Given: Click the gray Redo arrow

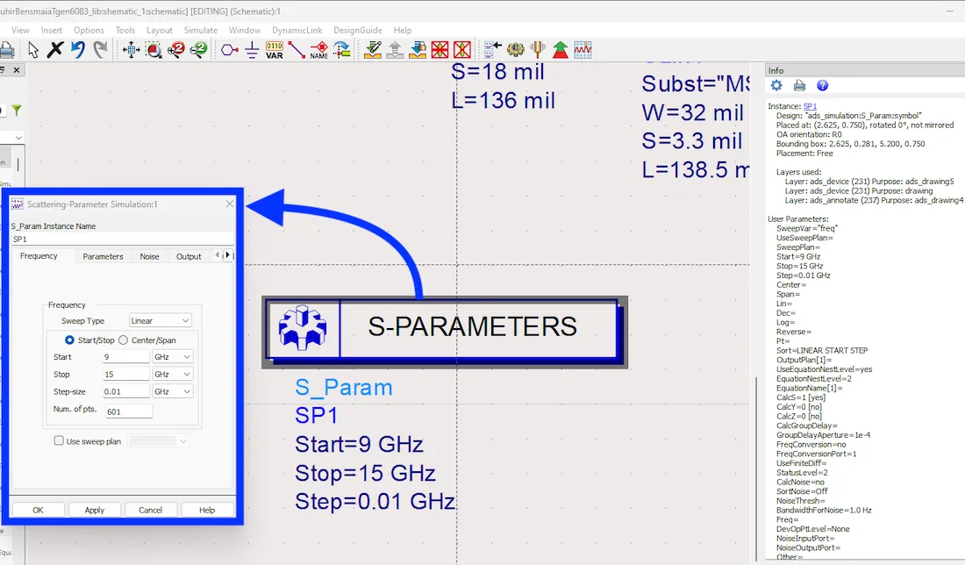Looking at the screenshot, I should click(100, 50).
